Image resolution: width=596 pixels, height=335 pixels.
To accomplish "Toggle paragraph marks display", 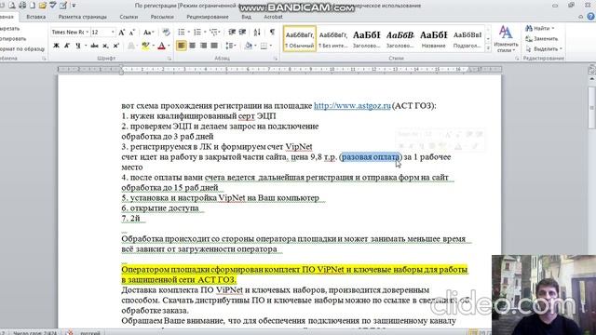I will click(x=272, y=33).
